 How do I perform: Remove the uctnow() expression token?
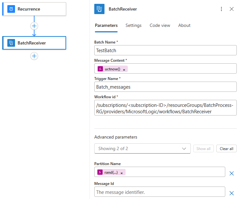click(124, 70)
